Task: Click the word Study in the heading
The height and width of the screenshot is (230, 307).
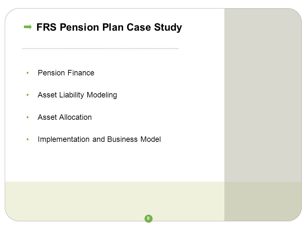Action: point(168,27)
